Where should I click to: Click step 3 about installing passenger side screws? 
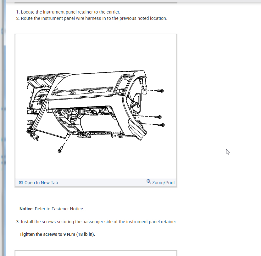(97, 222)
